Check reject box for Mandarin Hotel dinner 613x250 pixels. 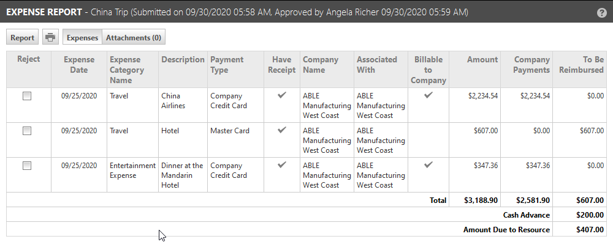27,166
